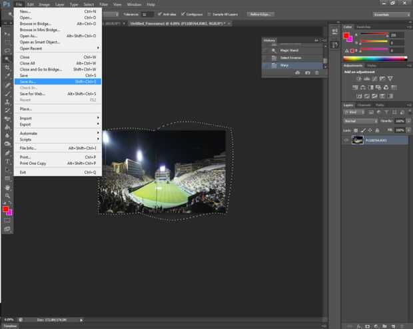
Task: Adjust the green channel slider
Action: click(x=374, y=42)
